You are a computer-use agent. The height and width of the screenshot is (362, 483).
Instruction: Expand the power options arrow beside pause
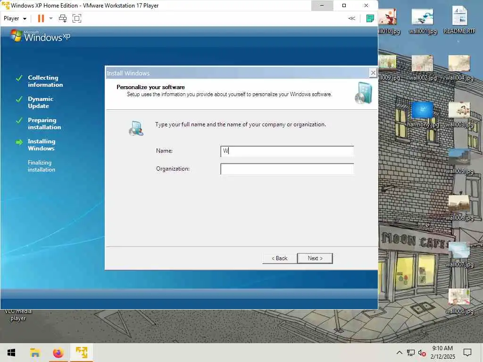[x=51, y=18]
